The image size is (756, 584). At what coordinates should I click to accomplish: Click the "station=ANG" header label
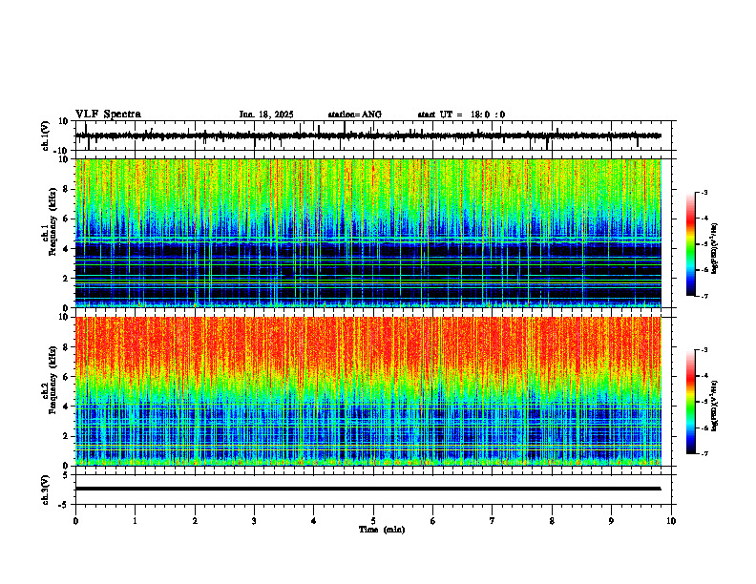click(x=355, y=115)
